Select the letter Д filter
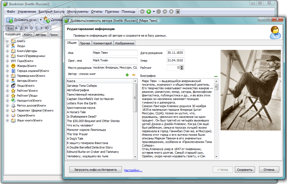The width and height of the screenshot is (287, 184). (x=21, y=28)
